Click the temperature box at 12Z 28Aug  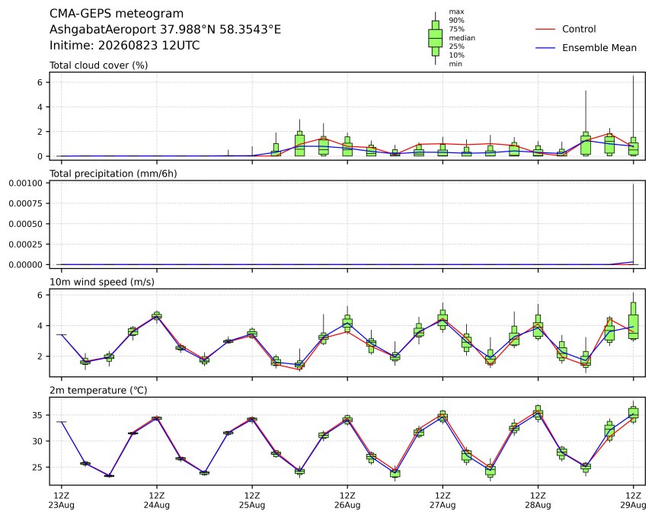[538, 412]
